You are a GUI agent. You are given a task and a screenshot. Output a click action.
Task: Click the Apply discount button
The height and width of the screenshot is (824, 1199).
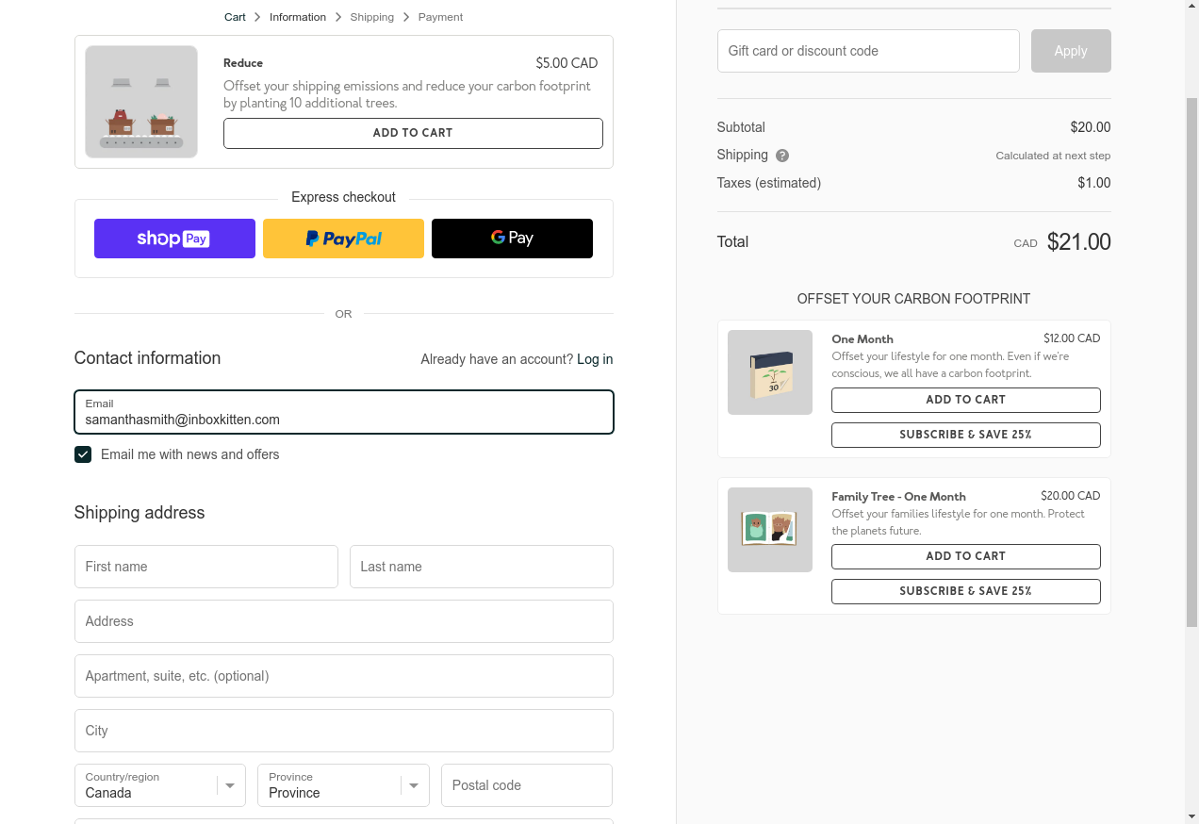click(1071, 51)
